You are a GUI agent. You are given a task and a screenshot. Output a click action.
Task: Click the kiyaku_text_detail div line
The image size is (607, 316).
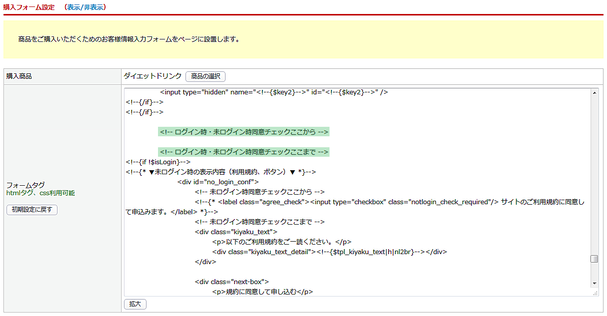(329, 252)
